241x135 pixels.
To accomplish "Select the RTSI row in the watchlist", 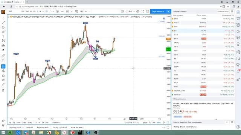I will tap(203, 22).
